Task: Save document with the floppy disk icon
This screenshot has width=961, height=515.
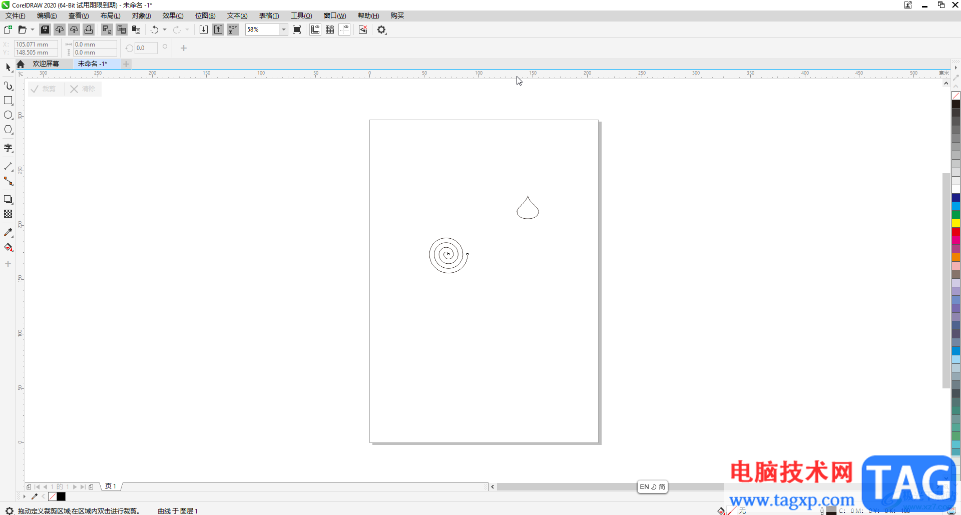Action: [x=45, y=30]
